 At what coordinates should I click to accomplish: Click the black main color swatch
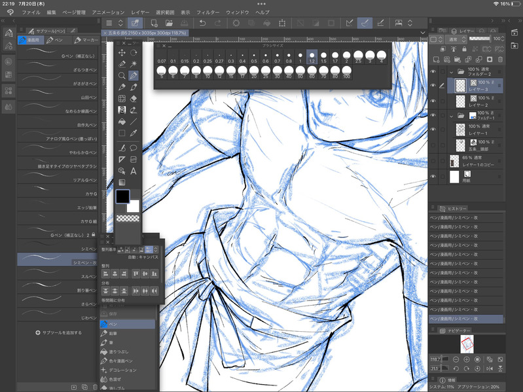click(122, 197)
